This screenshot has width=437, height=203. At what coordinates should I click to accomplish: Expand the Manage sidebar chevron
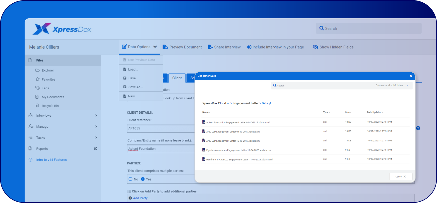point(96,126)
